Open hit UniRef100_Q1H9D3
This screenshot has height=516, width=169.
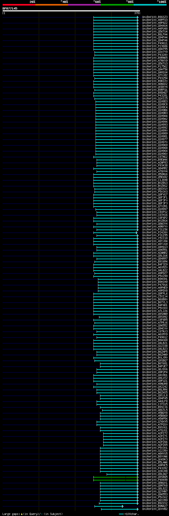pyautogui.click(x=155, y=101)
